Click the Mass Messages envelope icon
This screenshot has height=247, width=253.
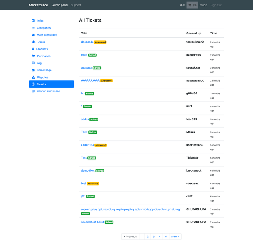[x=33, y=35]
